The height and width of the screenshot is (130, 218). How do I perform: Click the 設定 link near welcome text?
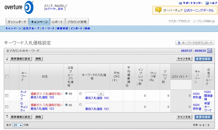[x=61, y=9]
